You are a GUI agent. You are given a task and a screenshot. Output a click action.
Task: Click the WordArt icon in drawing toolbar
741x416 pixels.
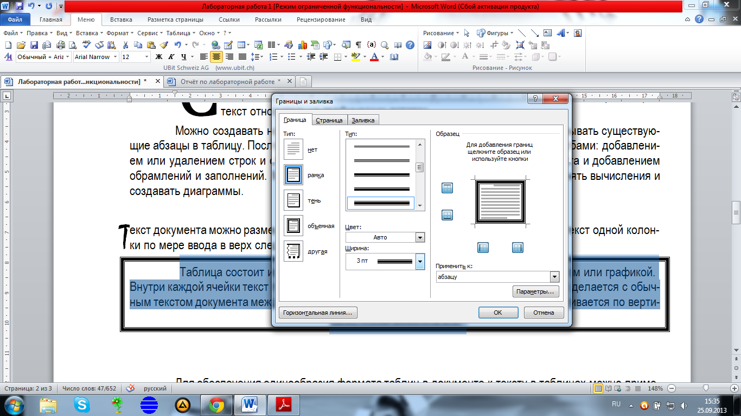click(x=560, y=33)
